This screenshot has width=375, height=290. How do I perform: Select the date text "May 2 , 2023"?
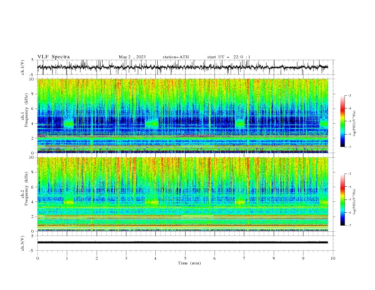(132, 57)
